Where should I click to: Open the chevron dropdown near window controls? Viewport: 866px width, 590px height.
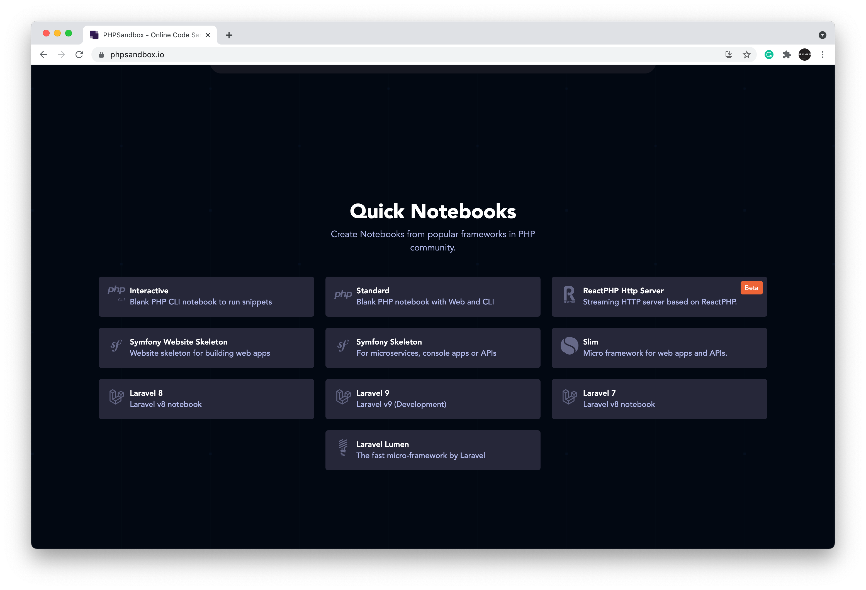[x=823, y=35]
